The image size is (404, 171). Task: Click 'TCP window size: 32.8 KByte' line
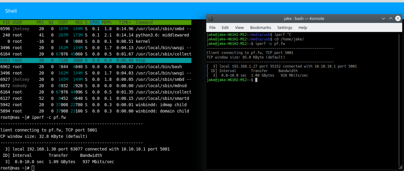[44, 136]
